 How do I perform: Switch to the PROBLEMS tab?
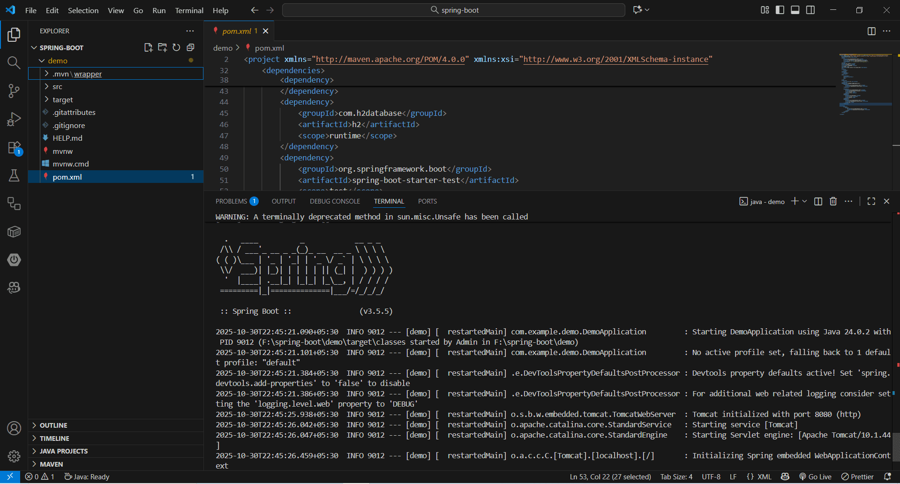(237, 201)
